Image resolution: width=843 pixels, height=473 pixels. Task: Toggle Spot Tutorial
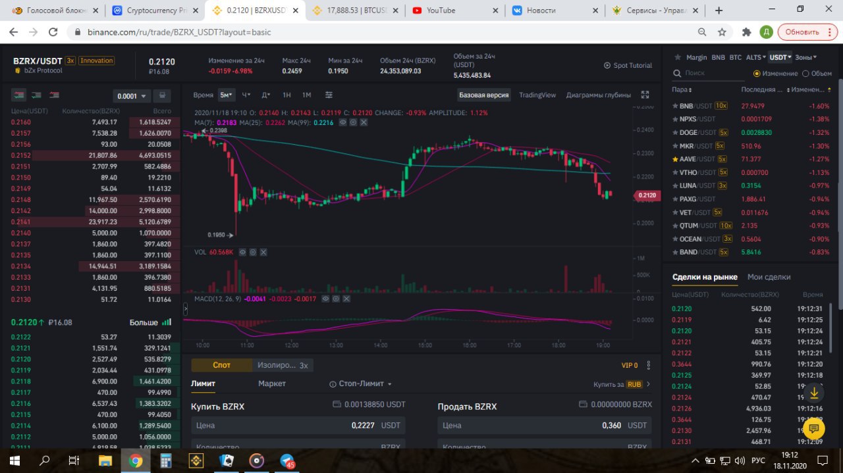pos(628,66)
